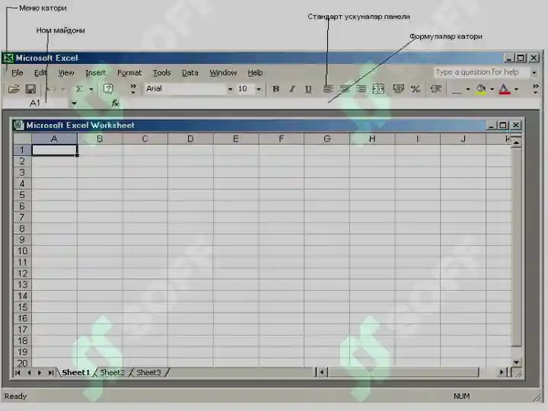
Task: Go to next sheet tab arrow
Action: coord(40,372)
